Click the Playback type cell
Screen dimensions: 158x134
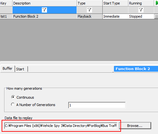point(89,16)
